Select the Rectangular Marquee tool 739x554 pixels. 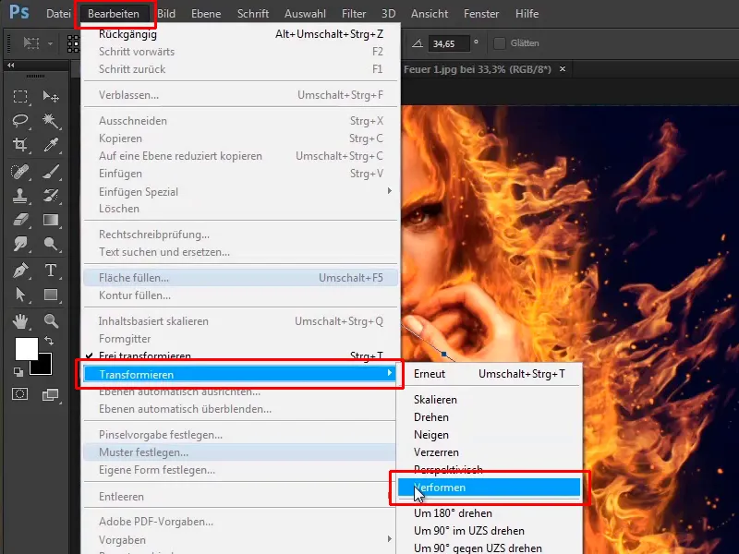pyautogui.click(x=20, y=97)
